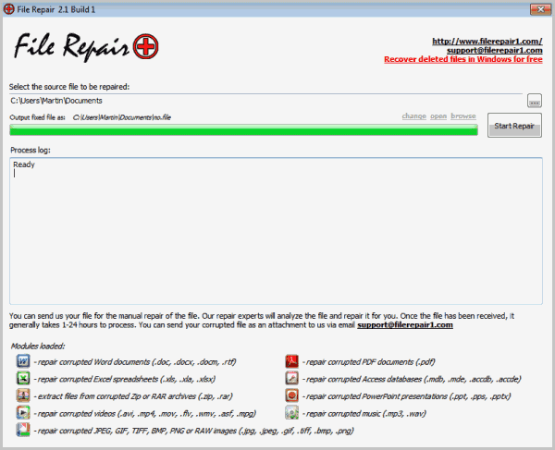Click 'repair corrupted Access databases' text

click(412, 379)
